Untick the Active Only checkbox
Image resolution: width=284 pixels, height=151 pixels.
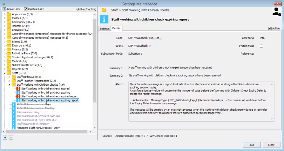[x=4, y=9]
